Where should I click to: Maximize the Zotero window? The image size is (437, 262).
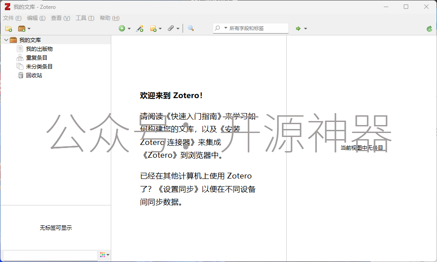click(x=406, y=7)
